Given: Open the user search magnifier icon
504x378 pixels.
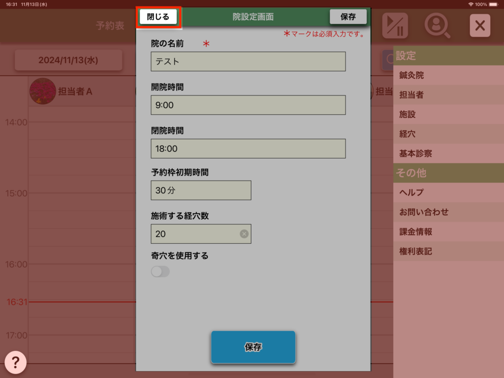Looking at the screenshot, I should 437,26.
